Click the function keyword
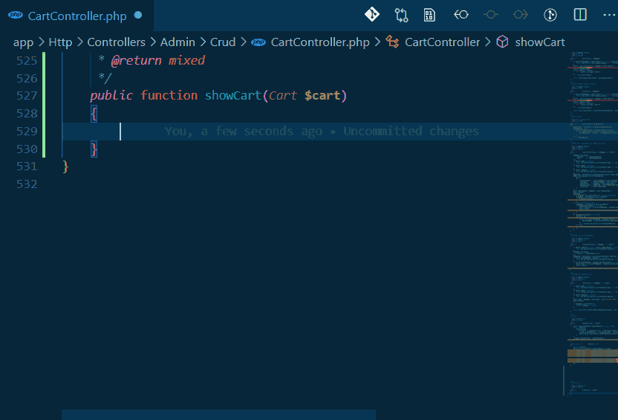Screen dimensions: 618x420 [169, 95]
